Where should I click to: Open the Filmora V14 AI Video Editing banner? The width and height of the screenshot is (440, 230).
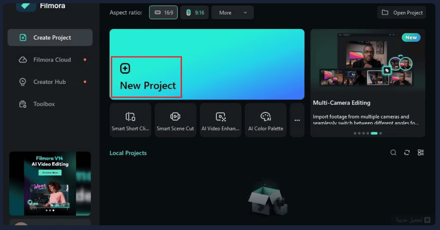[50, 183]
